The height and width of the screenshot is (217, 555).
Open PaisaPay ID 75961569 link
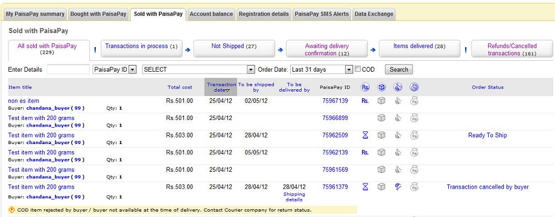335,169
